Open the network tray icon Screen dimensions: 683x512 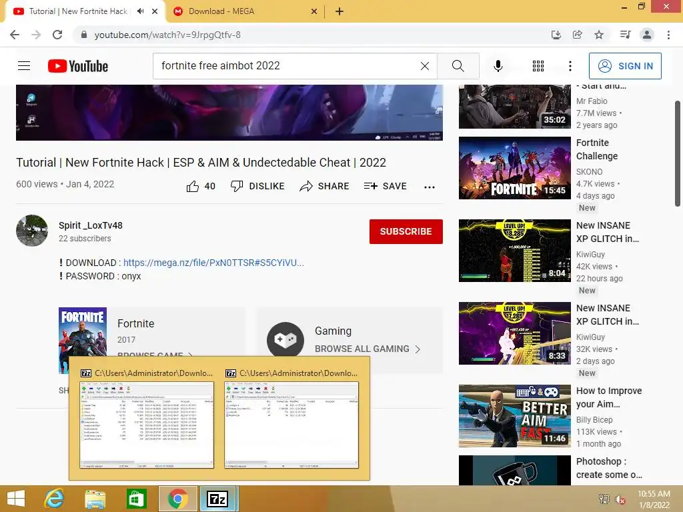pyautogui.click(x=604, y=499)
